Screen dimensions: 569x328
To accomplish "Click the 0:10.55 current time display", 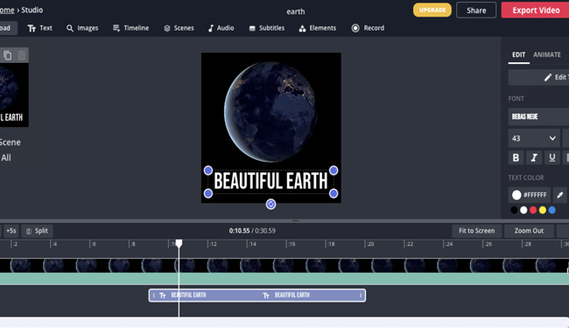I will coord(239,231).
